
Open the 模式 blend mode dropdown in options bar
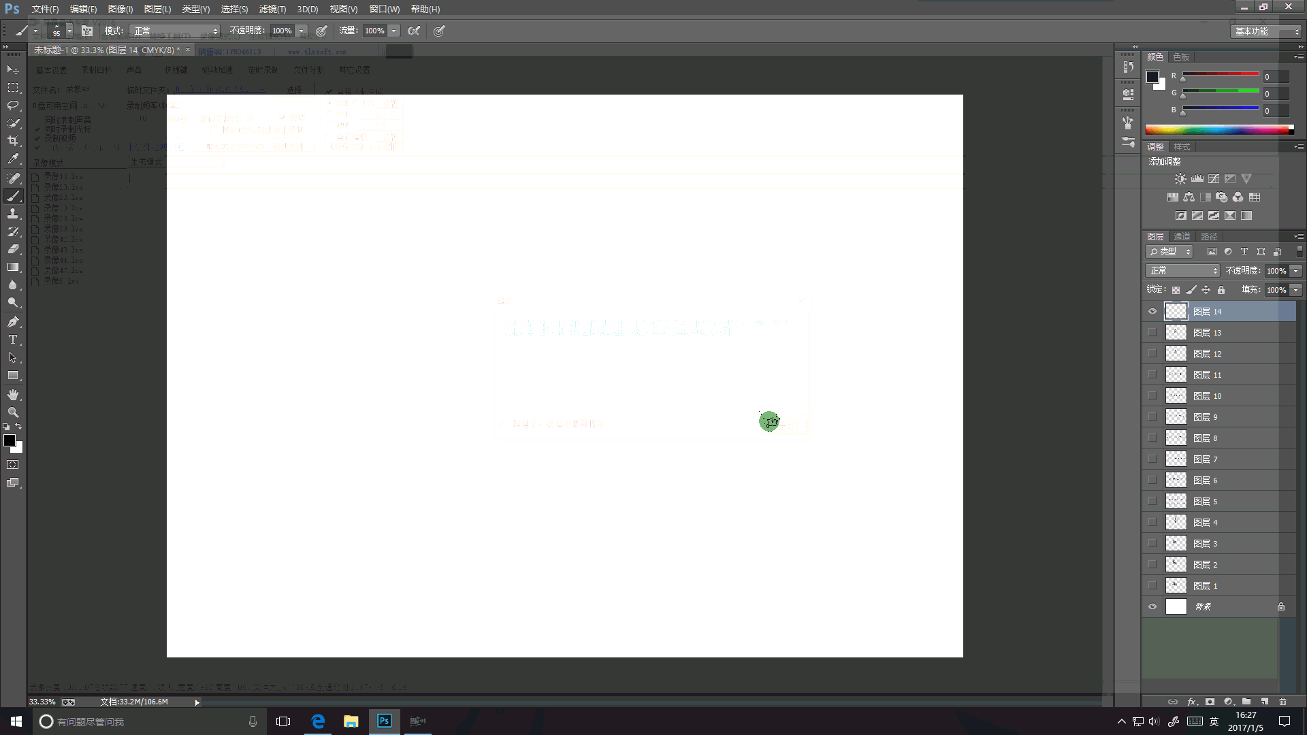pyautogui.click(x=176, y=31)
